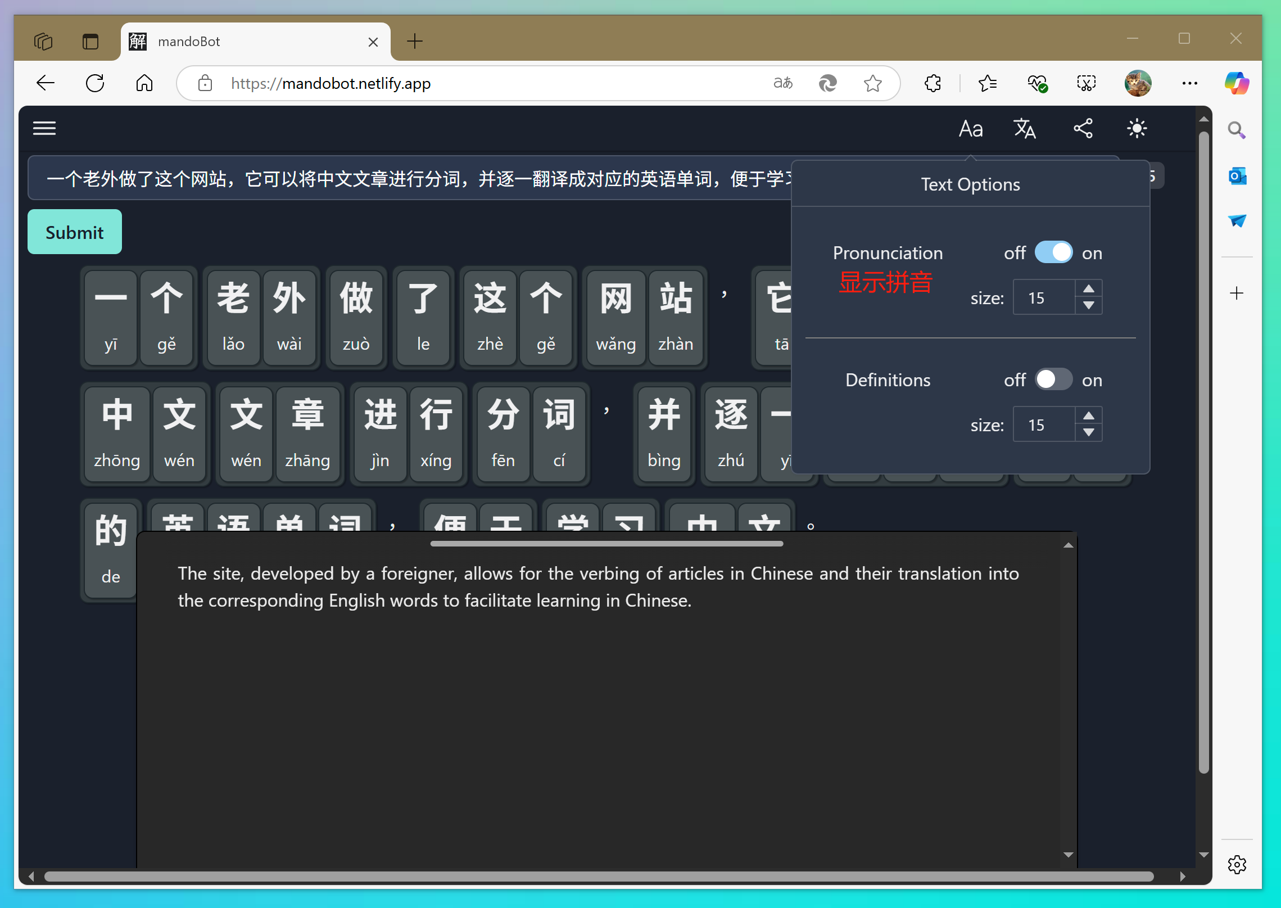Close the mandoBot tab
Viewport: 1281px width, 908px height.
[373, 42]
